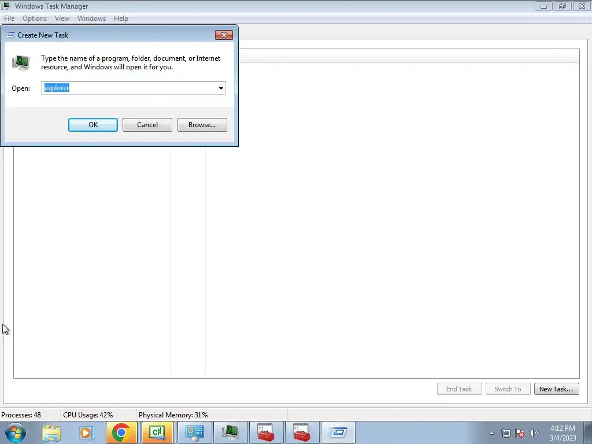Open the C# application taskbar icon
Screen dimensions: 592x444
point(157,432)
